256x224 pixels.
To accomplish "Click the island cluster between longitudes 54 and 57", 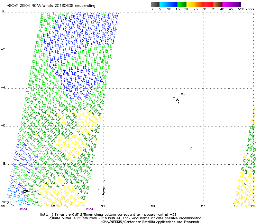I will (x=179, y=98).
